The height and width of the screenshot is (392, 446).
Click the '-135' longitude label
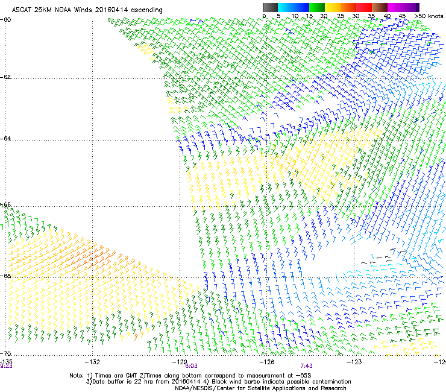coord(6,361)
